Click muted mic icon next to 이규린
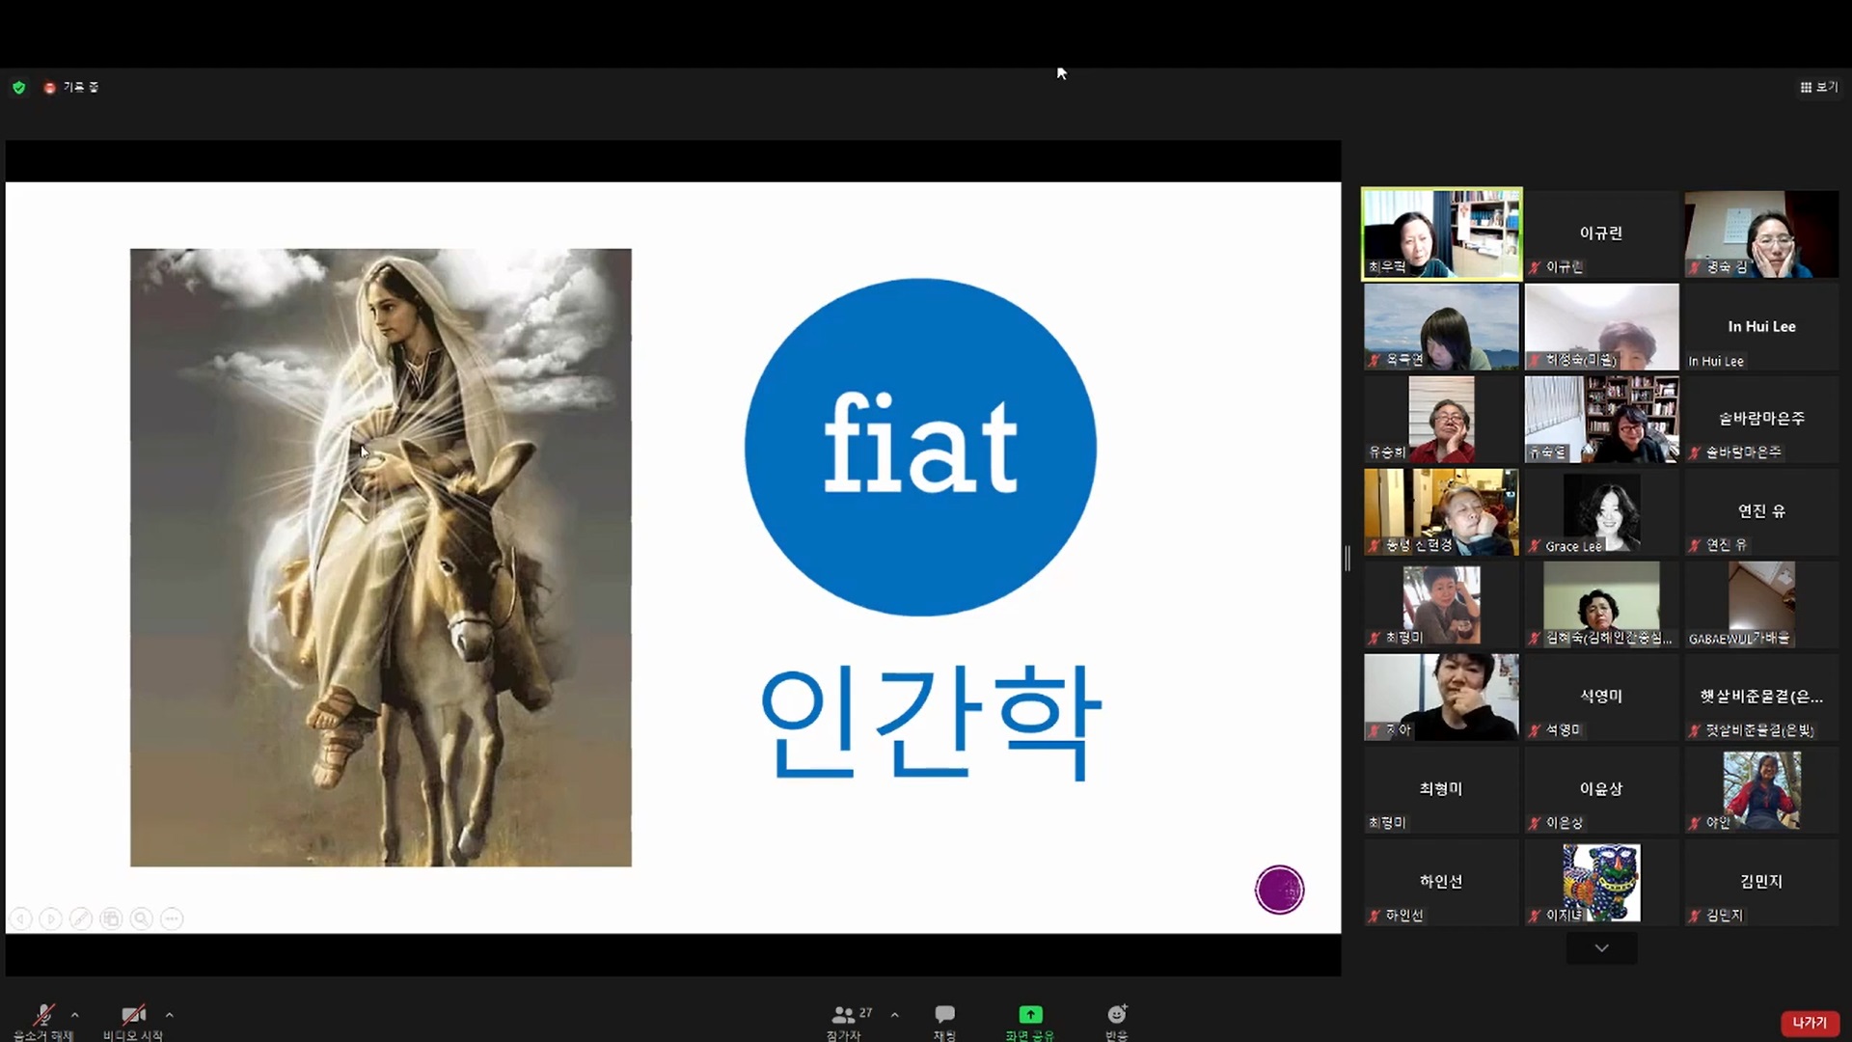The image size is (1852, 1042). tap(1535, 267)
